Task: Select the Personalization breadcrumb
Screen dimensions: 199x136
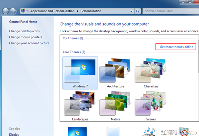Action: click(x=91, y=11)
